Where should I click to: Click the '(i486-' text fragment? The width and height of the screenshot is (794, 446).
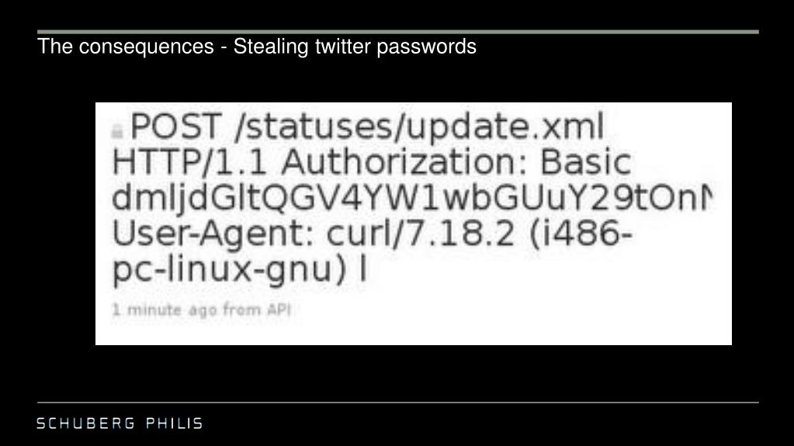581,233
